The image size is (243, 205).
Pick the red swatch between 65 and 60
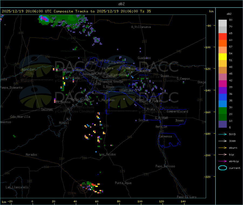point(222,36)
